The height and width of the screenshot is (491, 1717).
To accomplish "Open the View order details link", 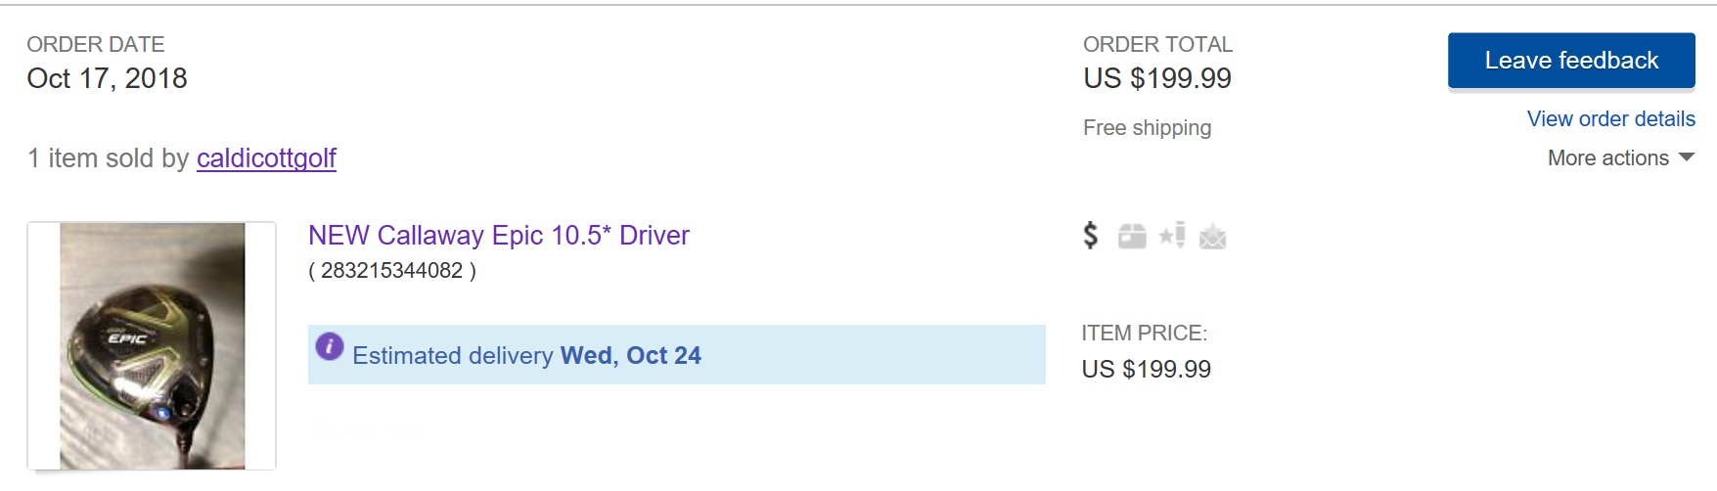I will click(x=1610, y=119).
